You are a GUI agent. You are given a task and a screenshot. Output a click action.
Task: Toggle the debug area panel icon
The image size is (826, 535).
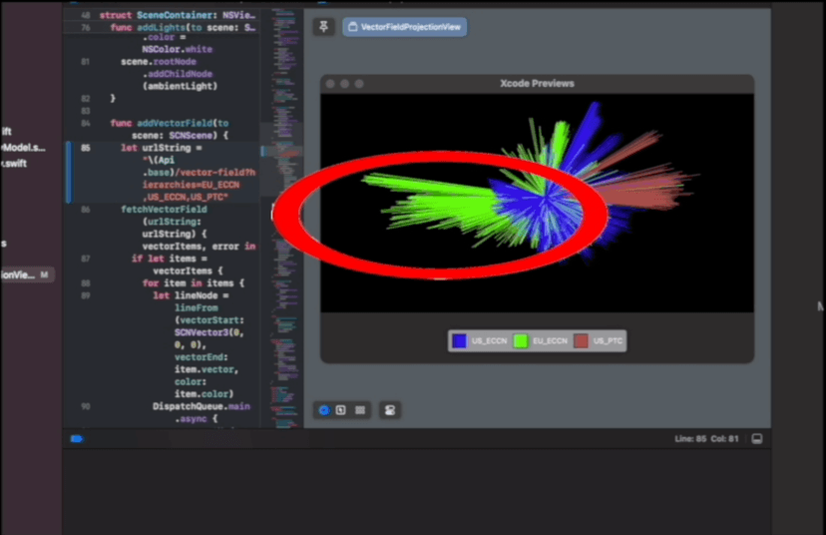tap(757, 439)
